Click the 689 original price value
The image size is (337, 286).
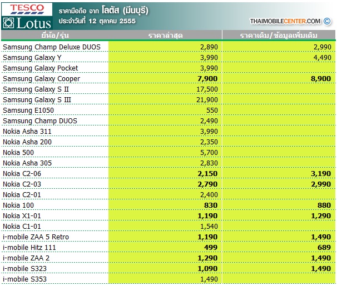click(x=324, y=247)
